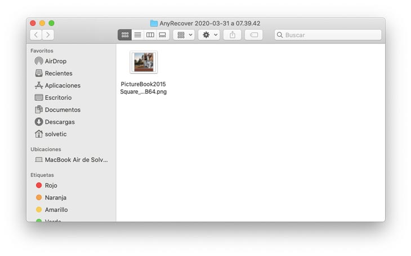Click the MacBook laptop icon
The height and width of the screenshot is (256, 411).
(39, 160)
